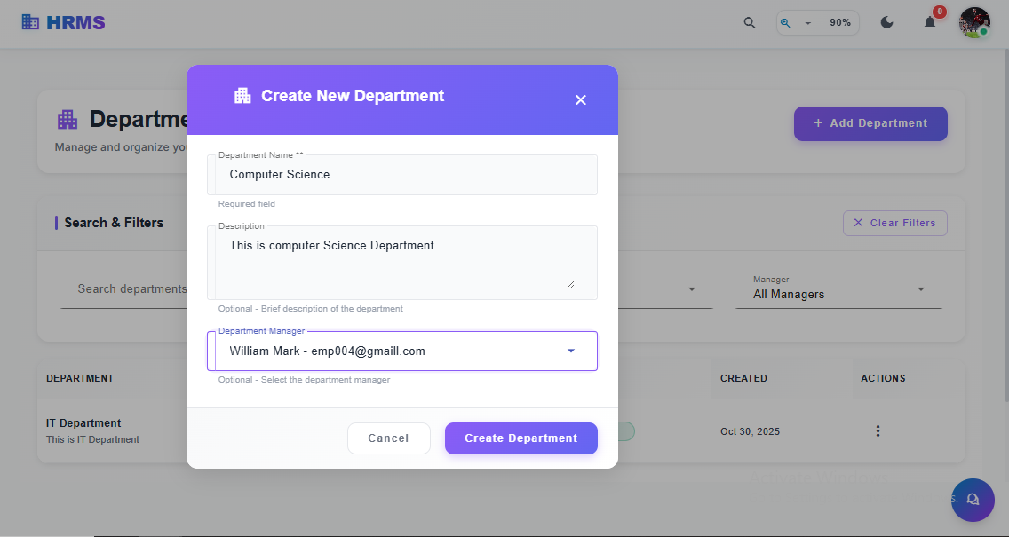Close the Create New Department dialog
Viewport: 1009px width, 537px height.
click(580, 99)
